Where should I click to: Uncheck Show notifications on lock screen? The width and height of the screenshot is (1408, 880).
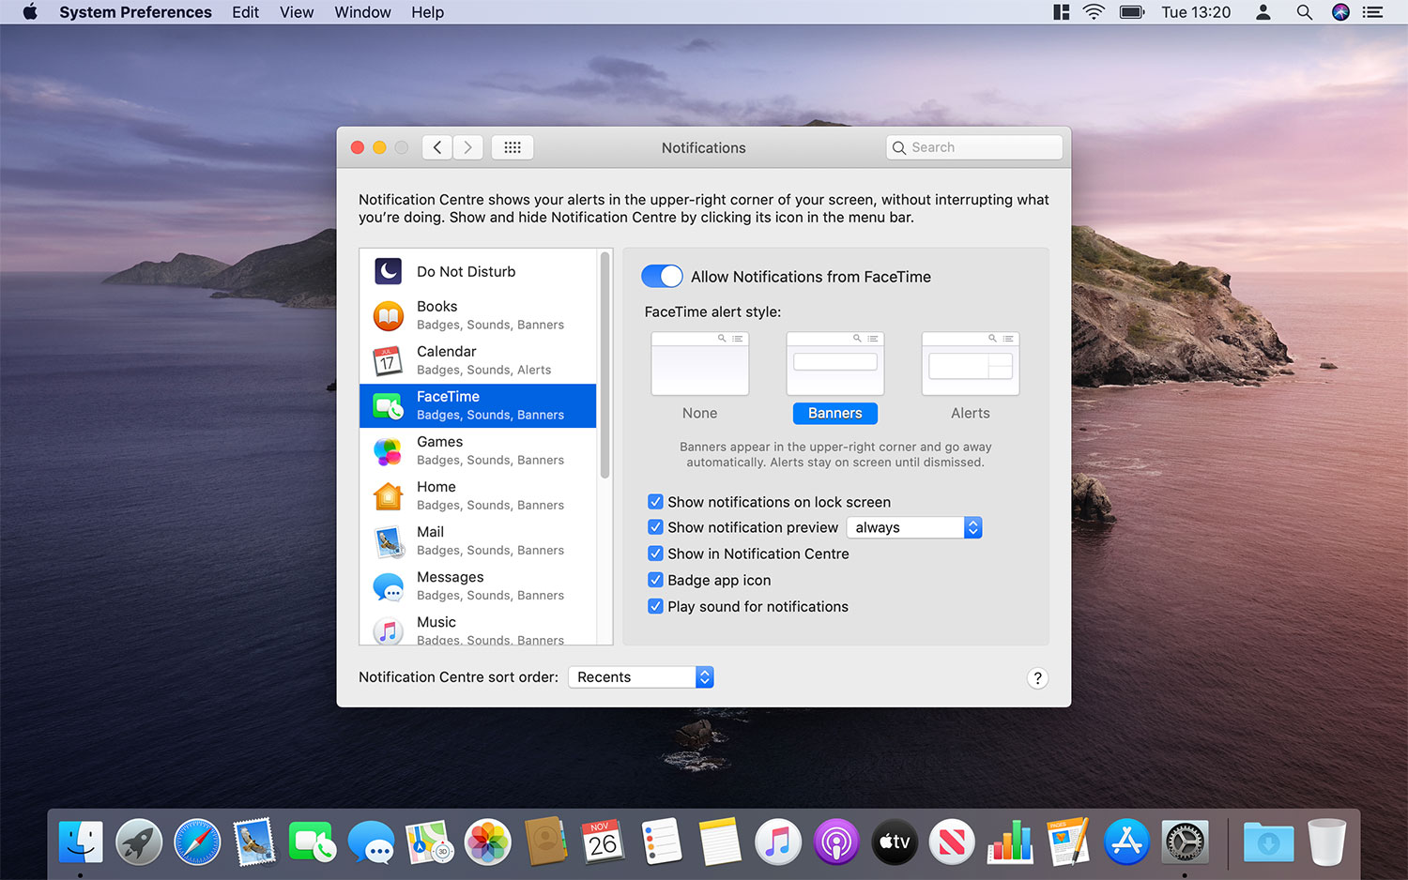(x=655, y=501)
